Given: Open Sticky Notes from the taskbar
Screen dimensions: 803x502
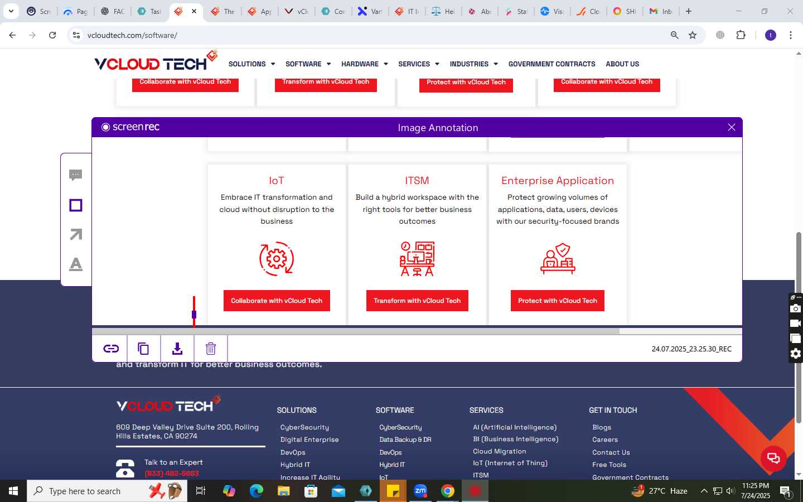Looking at the screenshot, I should point(393,491).
